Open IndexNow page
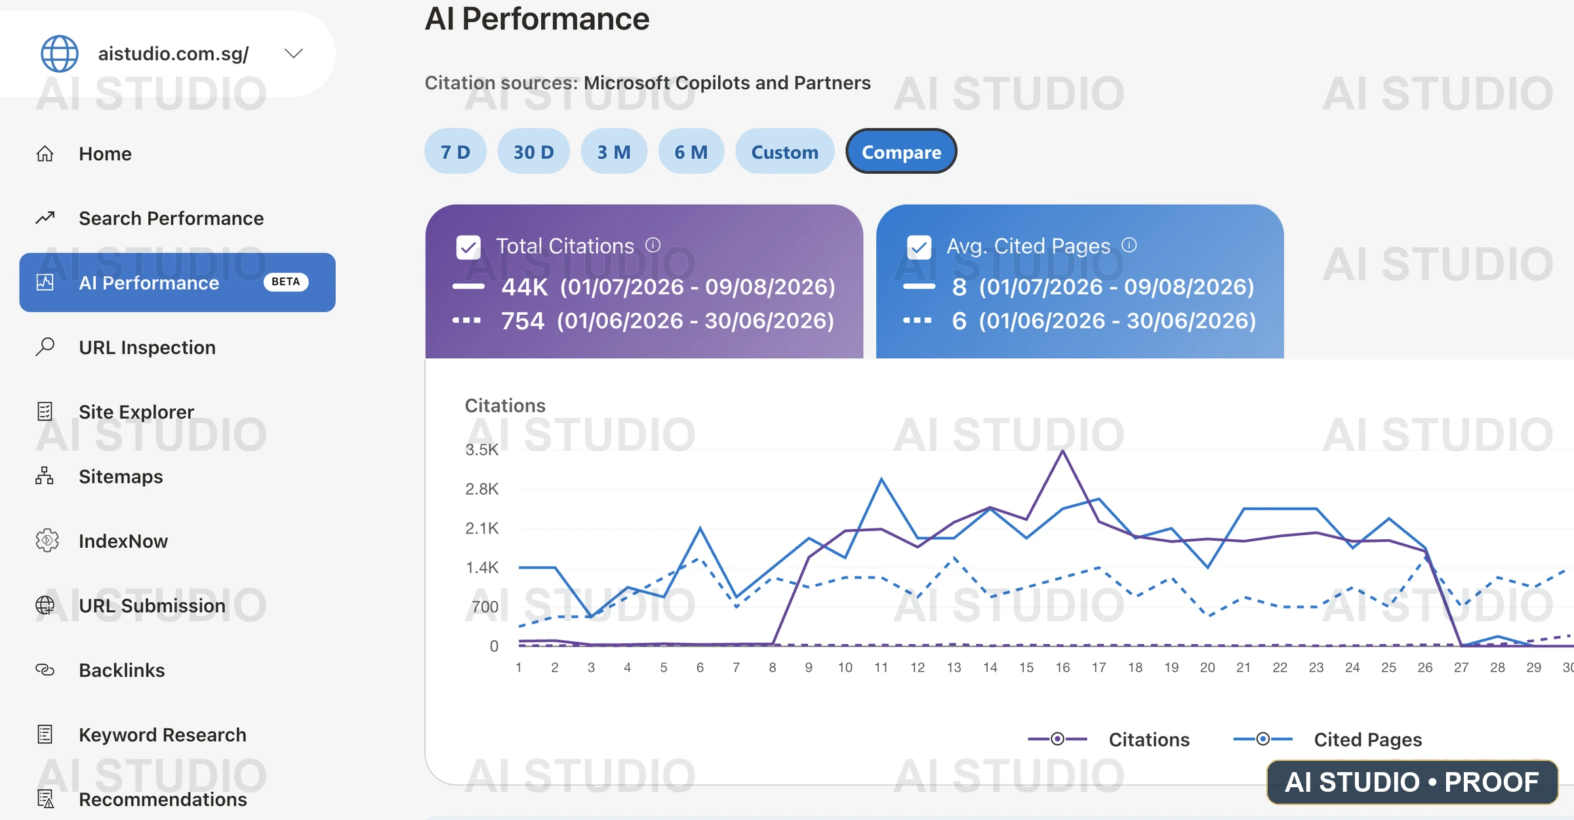Screen dimensions: 1574x820 (123, 541)
